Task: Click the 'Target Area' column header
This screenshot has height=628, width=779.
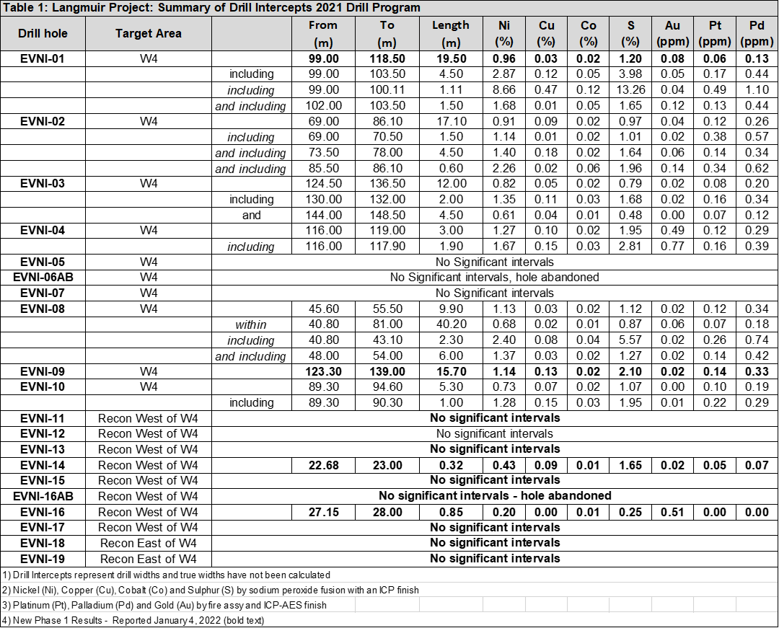Action: pos(148,33)
